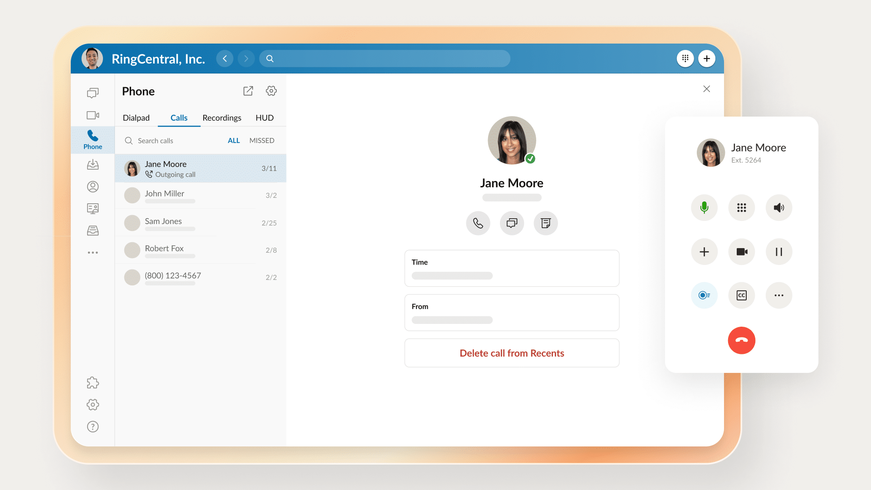Click Delete call from Recents button
This screenshot has height=490, width=871.
[x=512, y=353]
